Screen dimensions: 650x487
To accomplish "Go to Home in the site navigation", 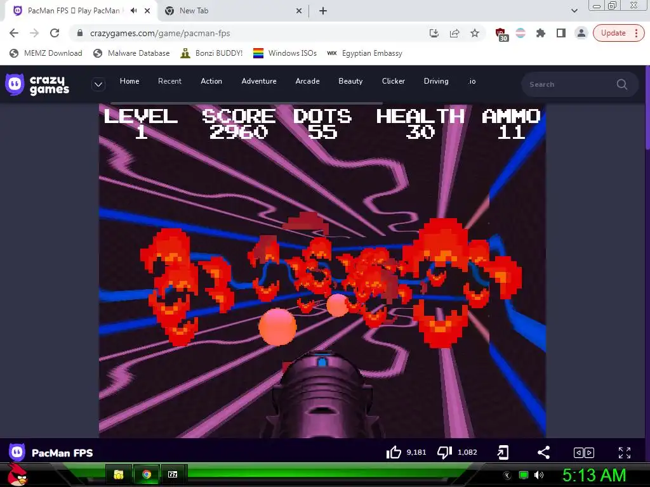I will 129,81.
